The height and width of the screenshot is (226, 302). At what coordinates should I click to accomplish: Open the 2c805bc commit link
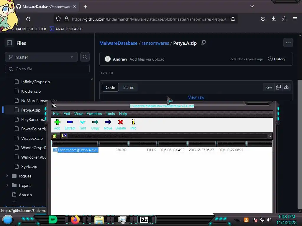237,59
